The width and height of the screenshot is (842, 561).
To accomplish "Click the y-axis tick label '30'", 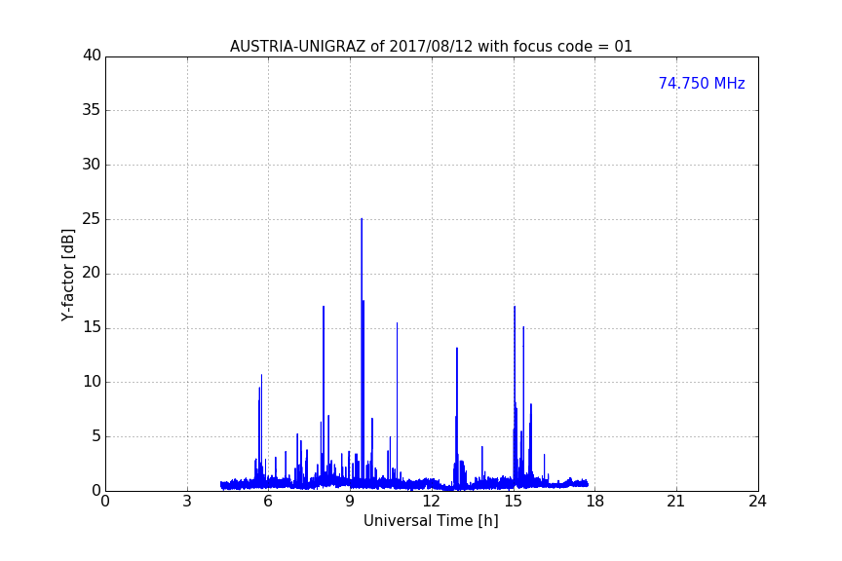I will [x=92, y=165].
